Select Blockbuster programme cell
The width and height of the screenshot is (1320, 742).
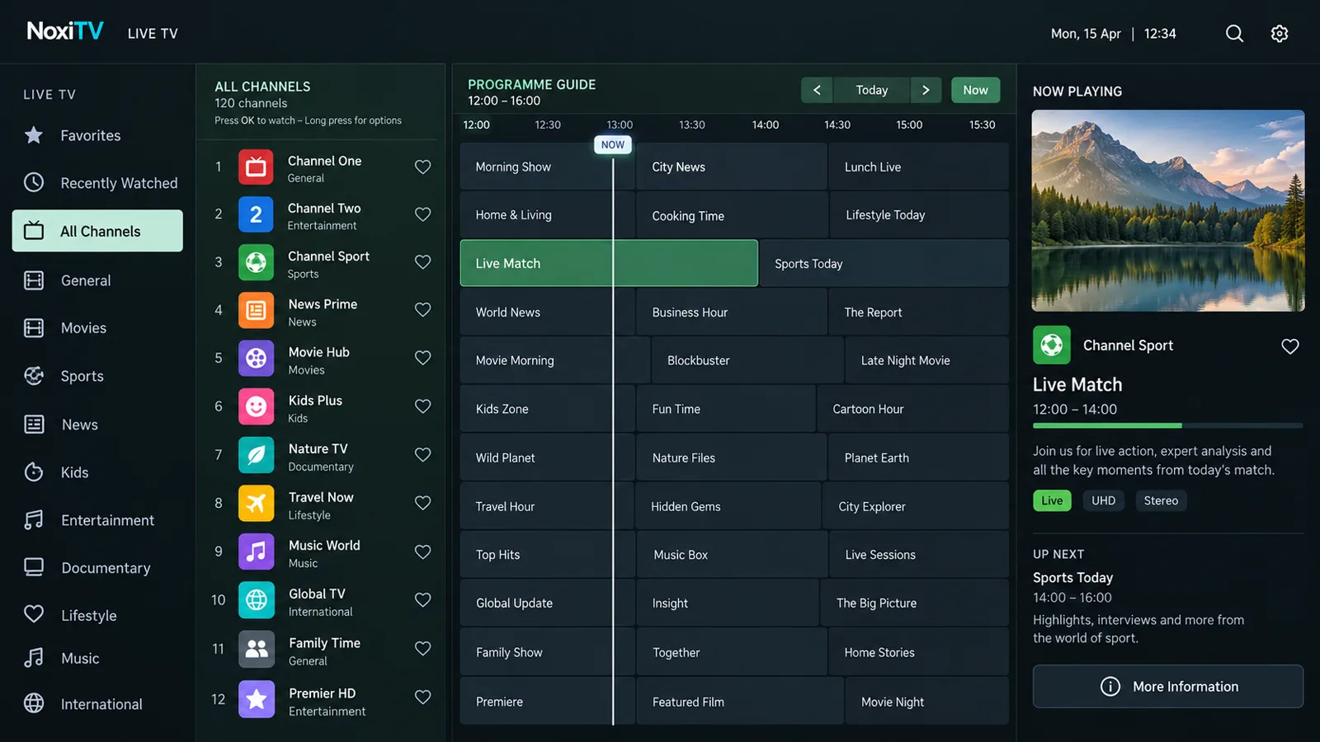click(x=747, y=360)
